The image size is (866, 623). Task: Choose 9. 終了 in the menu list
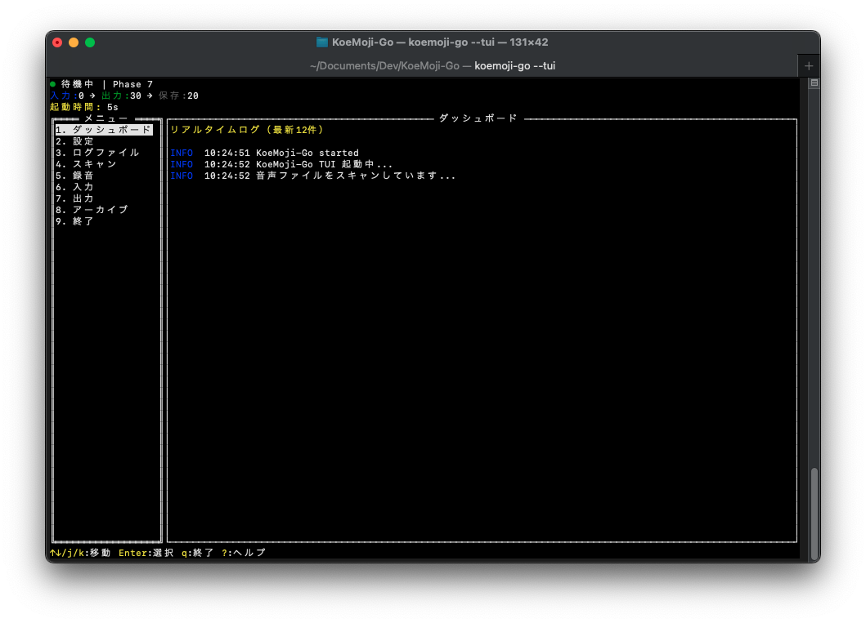pos(75,221)
